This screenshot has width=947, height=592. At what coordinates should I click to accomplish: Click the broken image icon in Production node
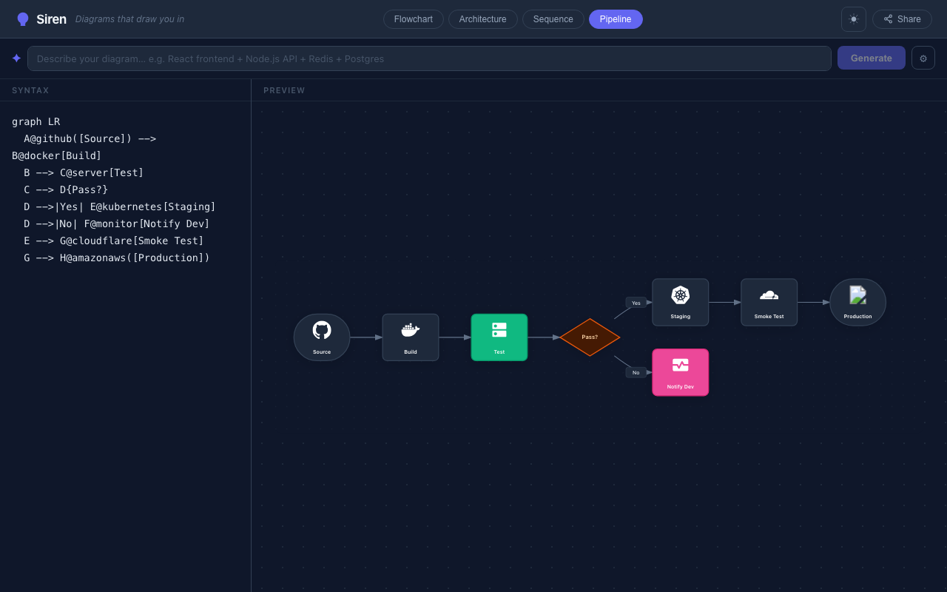[x=857, y=295]
